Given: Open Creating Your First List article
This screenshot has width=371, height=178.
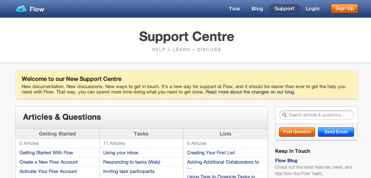Looking at the screenshot, I should point(211,153).
